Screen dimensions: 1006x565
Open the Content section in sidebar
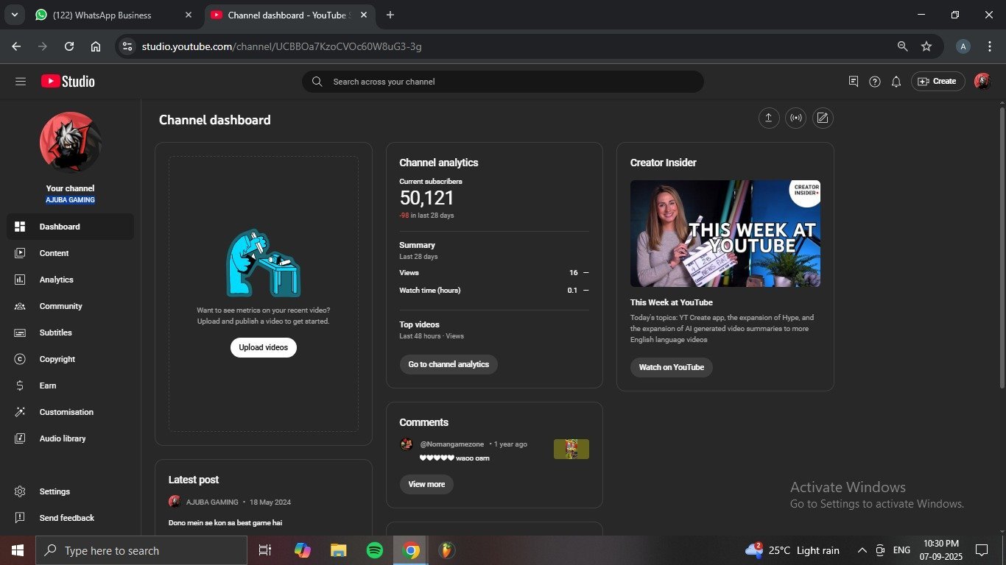pos(54,253)
